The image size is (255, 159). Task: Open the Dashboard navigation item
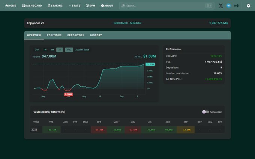pyautogui.click(x=32, y=6)
